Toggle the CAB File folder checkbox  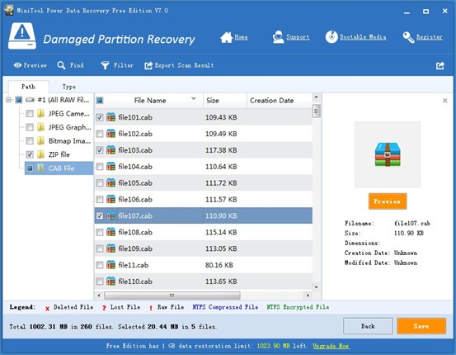click(x=30, y=168)
